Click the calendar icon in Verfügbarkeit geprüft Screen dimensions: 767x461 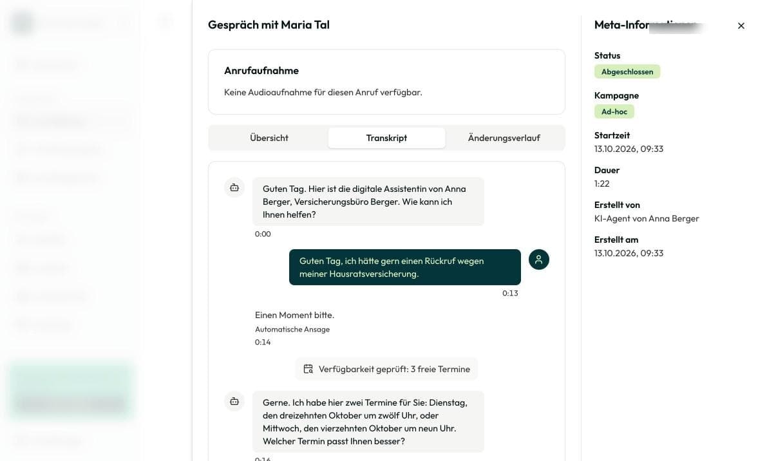[308, 369]
